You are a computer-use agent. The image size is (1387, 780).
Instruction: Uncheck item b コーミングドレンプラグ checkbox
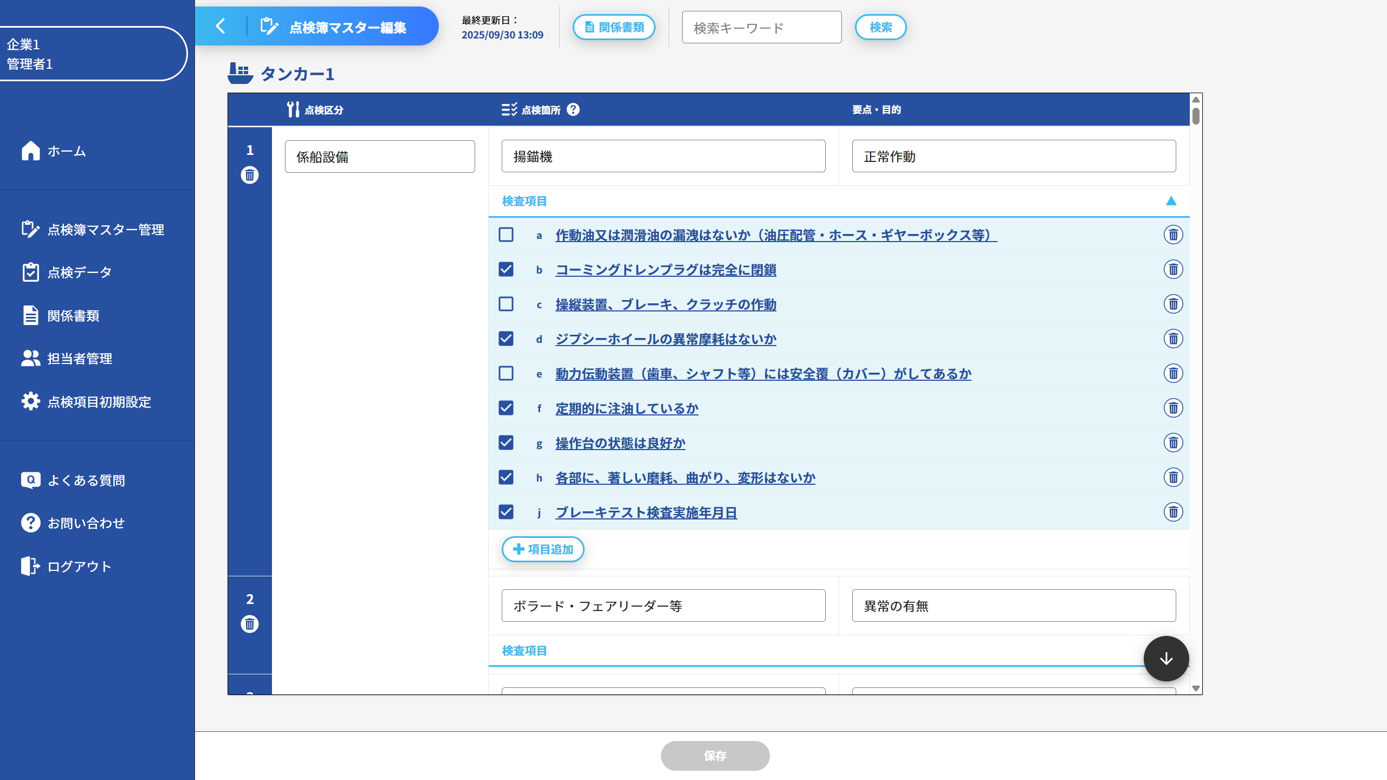pyautogui.click(x=506, y=270)
